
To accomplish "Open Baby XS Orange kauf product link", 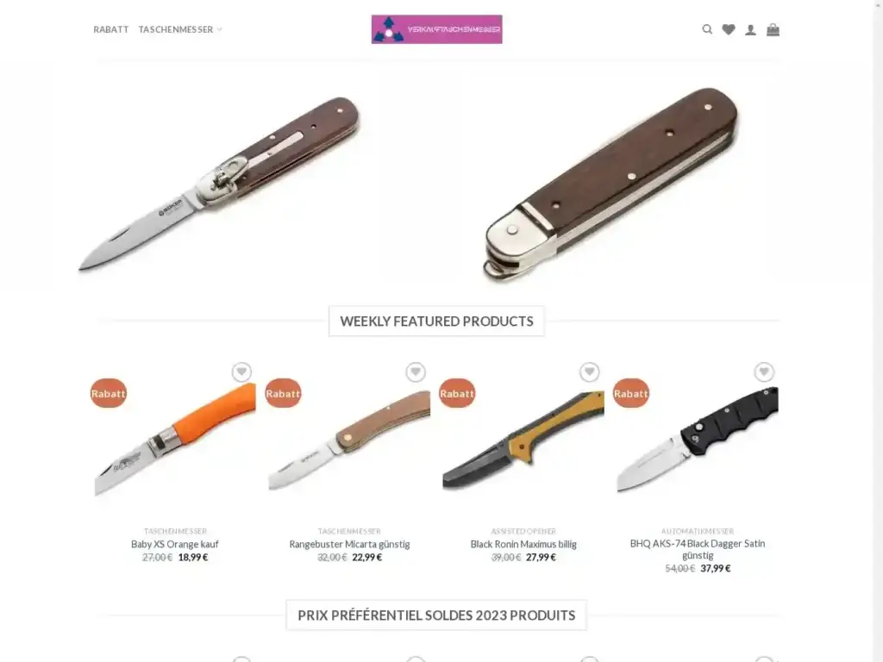I will (x=174, y=545).
